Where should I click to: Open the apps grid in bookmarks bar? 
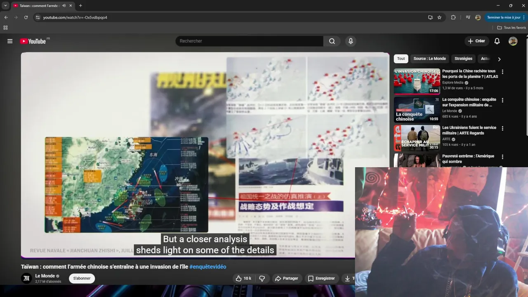click(x=5, y=28)
